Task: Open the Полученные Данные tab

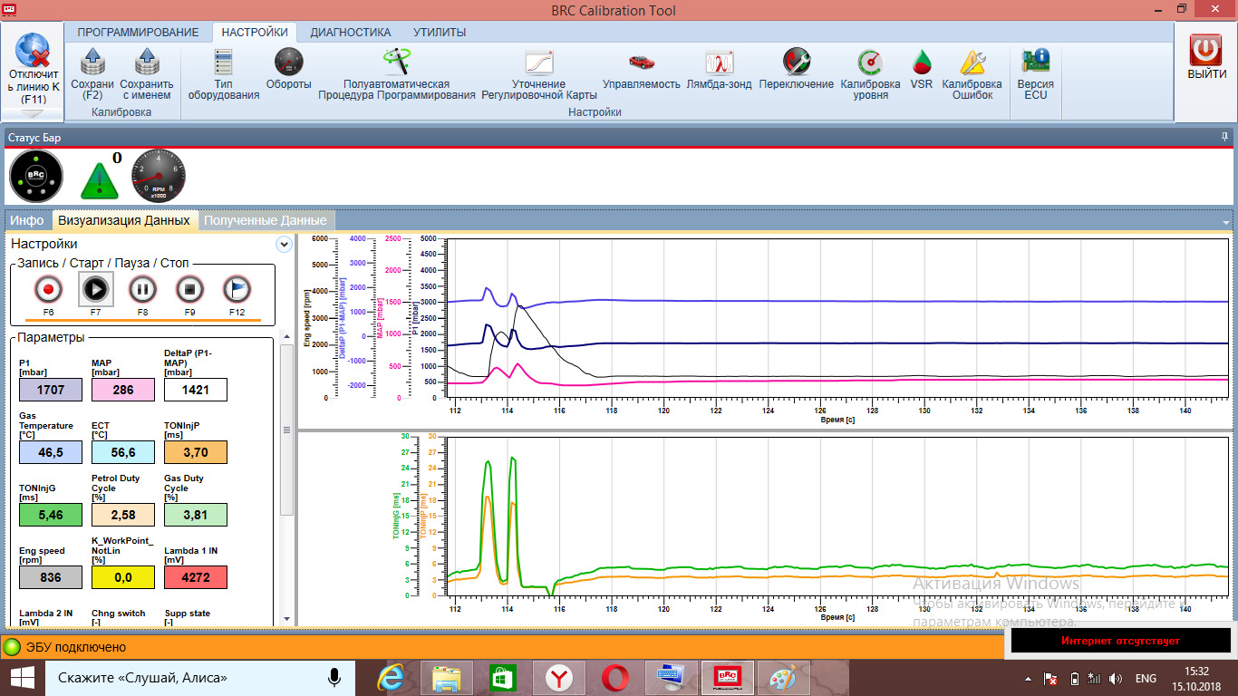Action: [265, 220]
